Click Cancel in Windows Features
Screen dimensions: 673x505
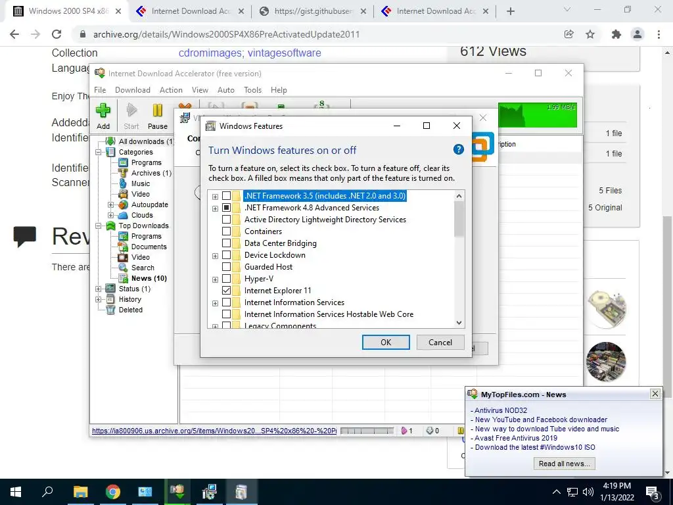pos(440,342)
